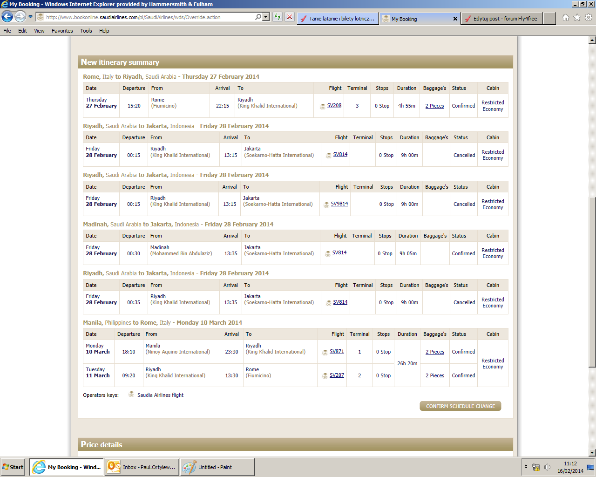Viewport: 596px width, 477px height.
Task: Open SV814 link for 00:35 Riyadh departure
Action: 340,302
